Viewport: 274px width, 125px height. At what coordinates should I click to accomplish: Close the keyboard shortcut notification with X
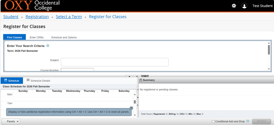pos(131,108)
